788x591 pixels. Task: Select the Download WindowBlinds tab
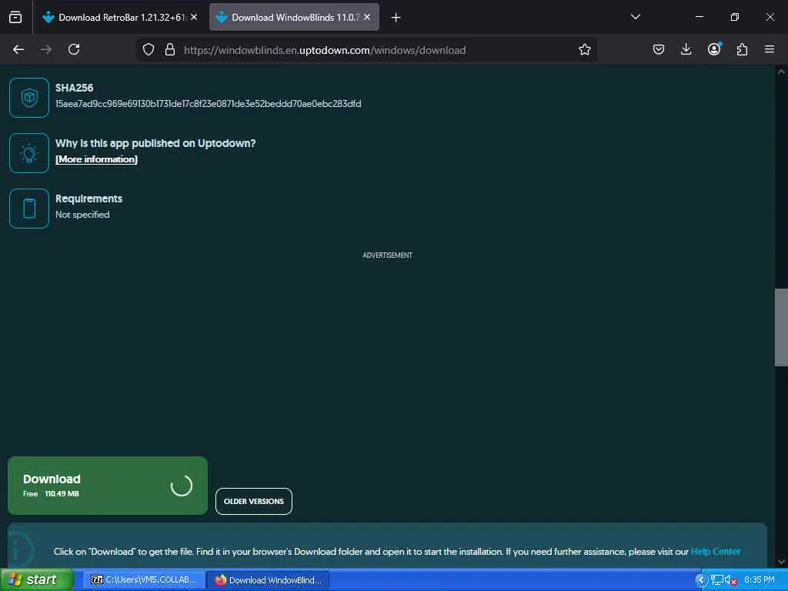pos(294,18)
